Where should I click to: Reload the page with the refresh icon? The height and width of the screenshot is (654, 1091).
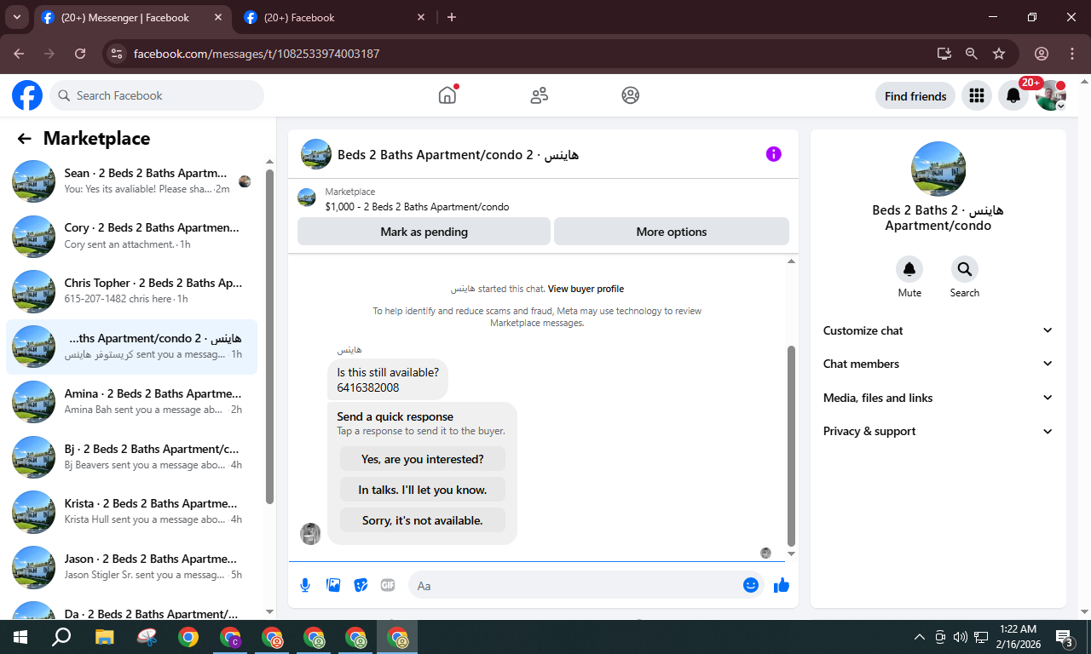(80, 54)
